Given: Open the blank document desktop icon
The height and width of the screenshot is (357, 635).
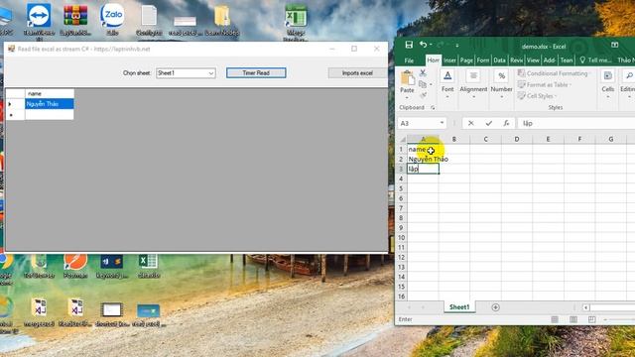Looking at the screenshot, I should 149,20.
